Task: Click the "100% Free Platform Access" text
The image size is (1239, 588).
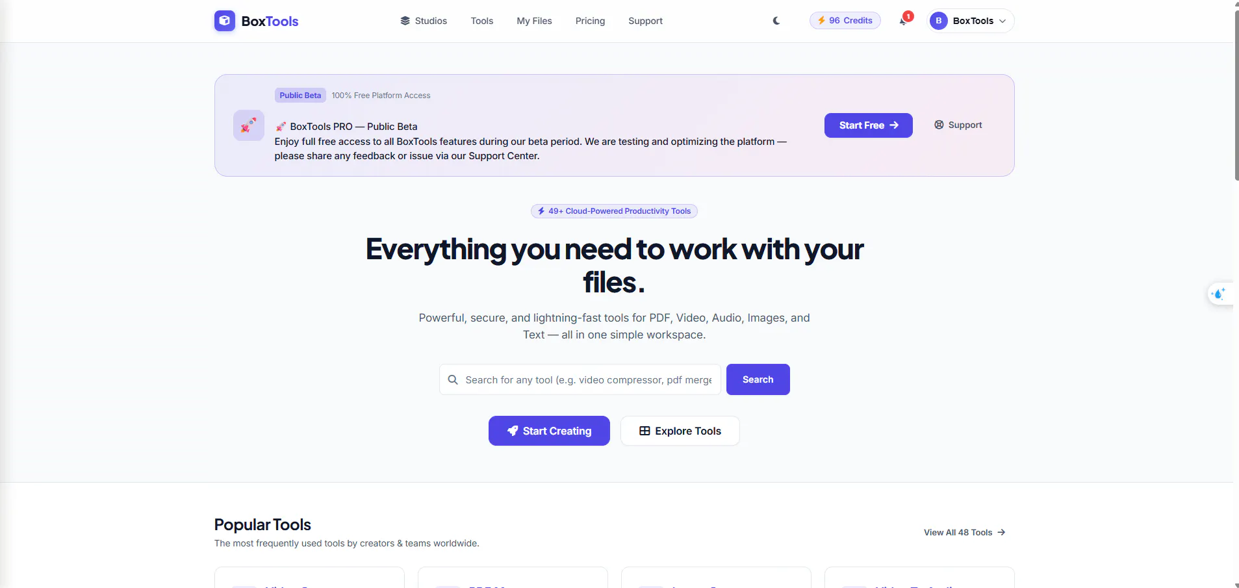Action: point(381,96)
